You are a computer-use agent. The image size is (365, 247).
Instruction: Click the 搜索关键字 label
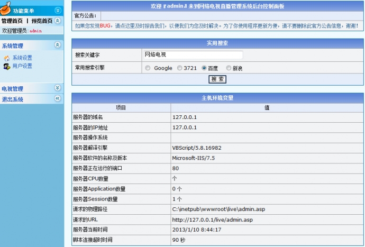pyautogui.click(x=87, y=55)
